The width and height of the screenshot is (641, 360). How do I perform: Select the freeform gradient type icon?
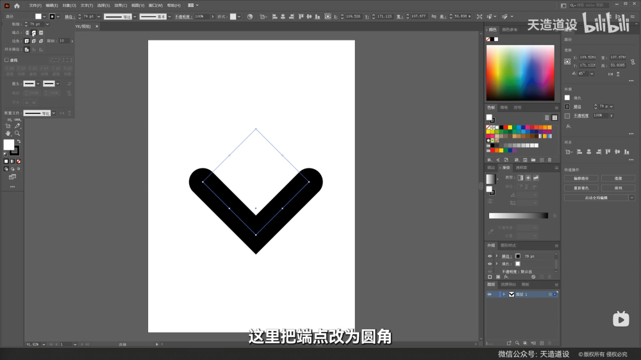click(x=536, y=177)
